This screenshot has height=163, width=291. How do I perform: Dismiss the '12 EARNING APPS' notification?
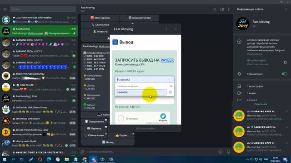(x=287, y=127)
